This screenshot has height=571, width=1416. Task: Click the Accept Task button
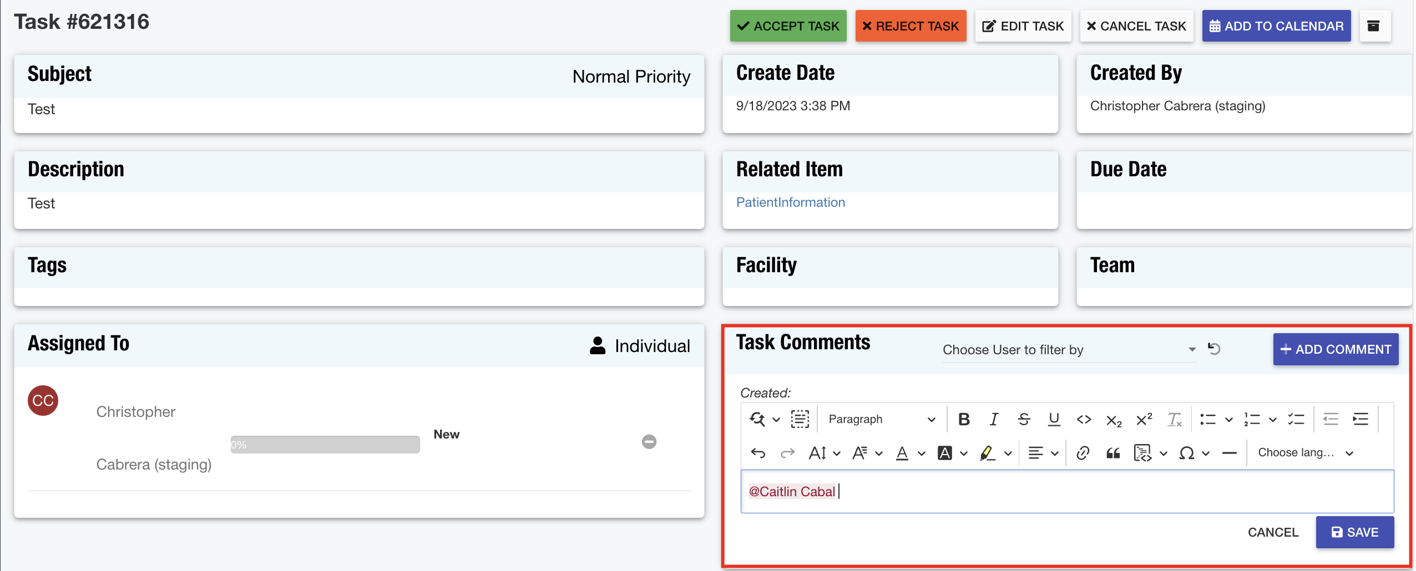[x=788, y=26]
